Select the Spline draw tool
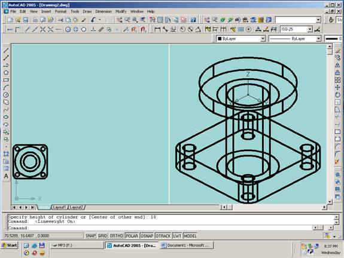Viewport: 344px width, 258px height. pyautogui.click(x=6, y=110)
